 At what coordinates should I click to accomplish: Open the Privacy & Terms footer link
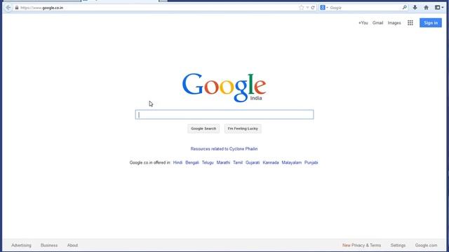pyautogui.click(x=366, y=245)
